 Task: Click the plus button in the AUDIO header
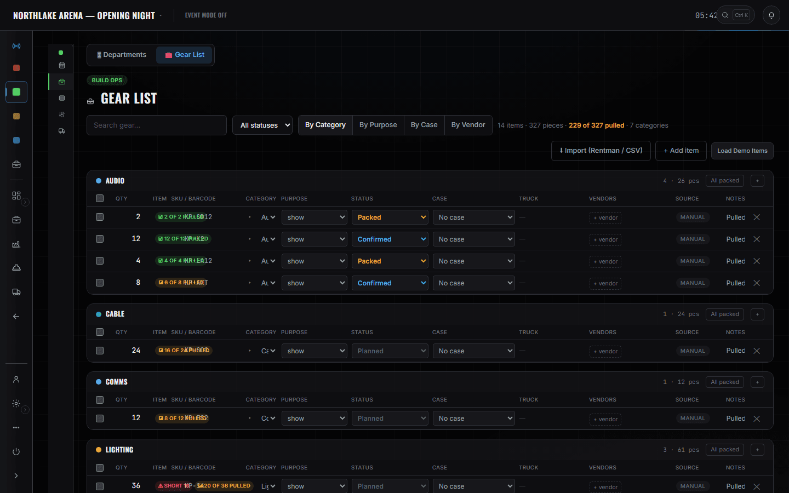(758, 181)
